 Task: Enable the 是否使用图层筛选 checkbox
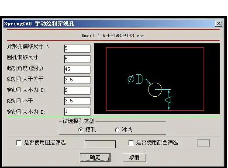tap(19, 143)
